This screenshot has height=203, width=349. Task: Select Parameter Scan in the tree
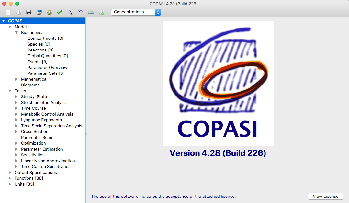37,138
